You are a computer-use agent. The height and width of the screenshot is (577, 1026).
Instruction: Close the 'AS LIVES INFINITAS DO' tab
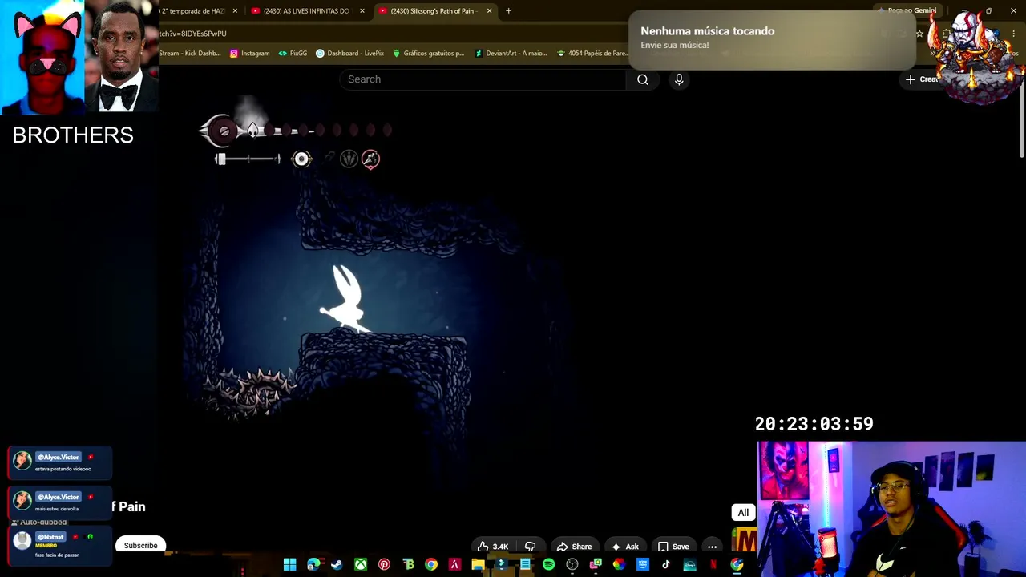coord(362,11)
